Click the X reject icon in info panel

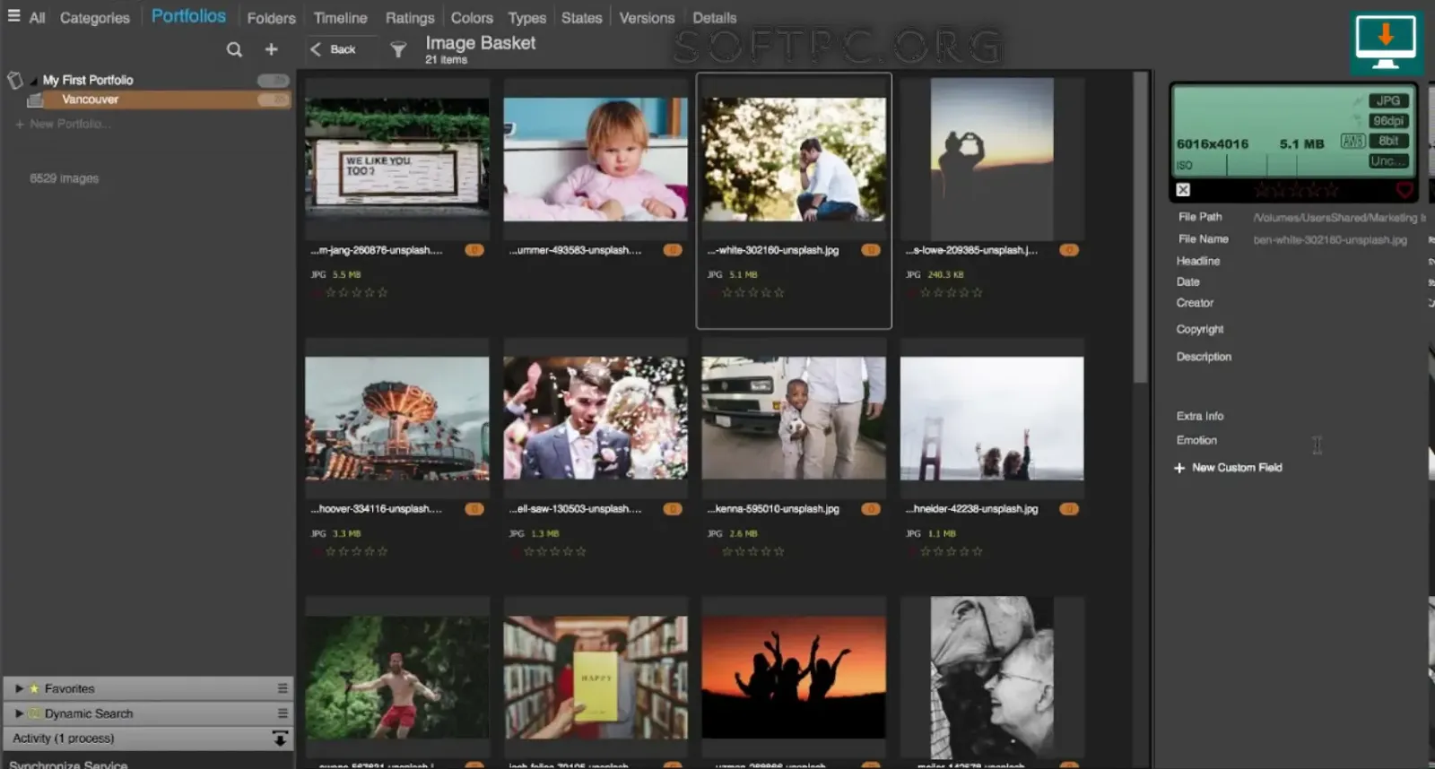point(1183,190)
